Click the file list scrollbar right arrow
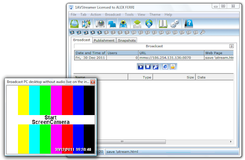 tap(231, 142)
